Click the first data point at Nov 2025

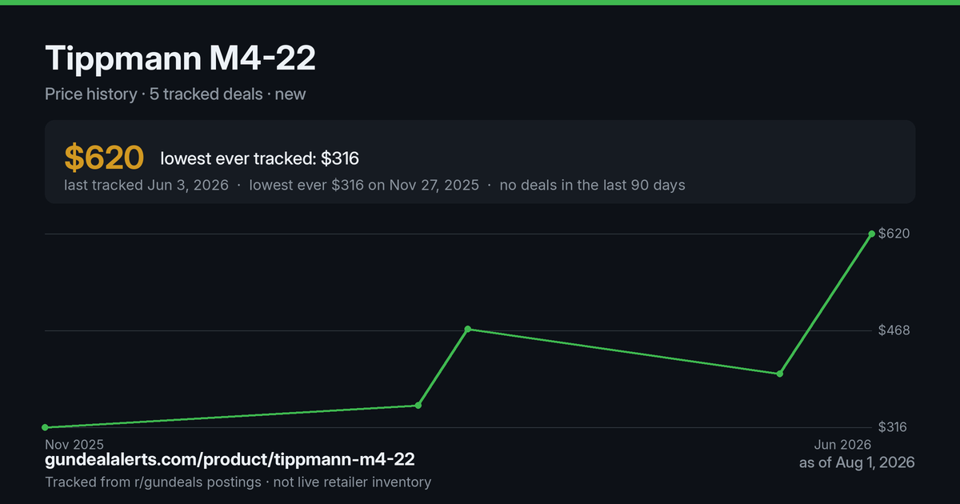[45, 427]
